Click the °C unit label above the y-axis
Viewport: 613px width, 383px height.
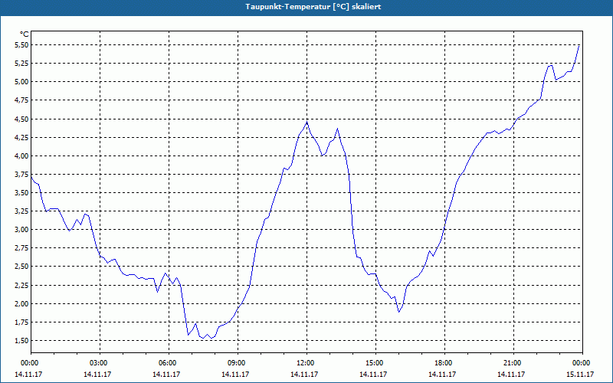(x=25, y=34)
